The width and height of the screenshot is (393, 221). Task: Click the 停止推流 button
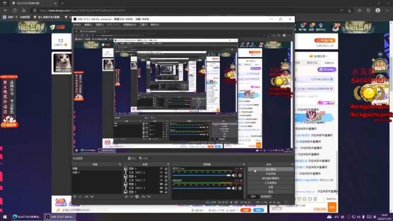tap(271, 169)
